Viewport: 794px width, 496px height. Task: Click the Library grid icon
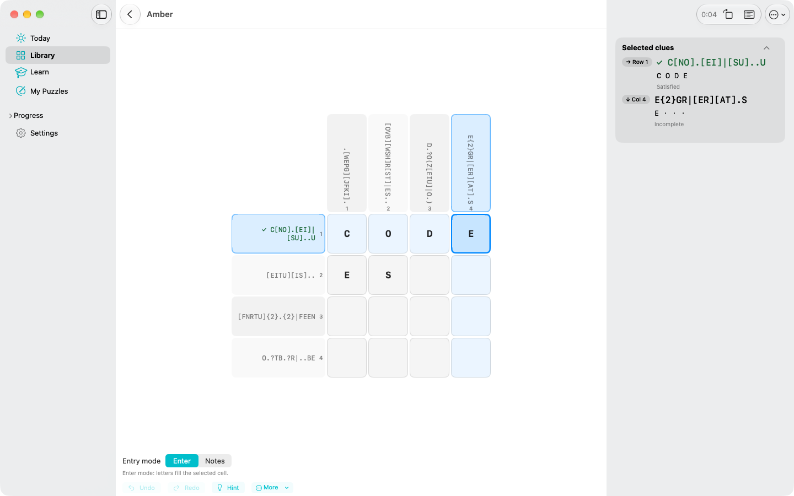(x=21, y=55)
